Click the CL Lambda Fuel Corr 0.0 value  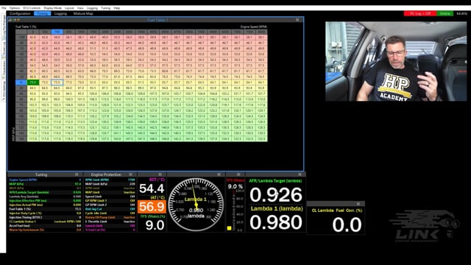coord(347,225)
